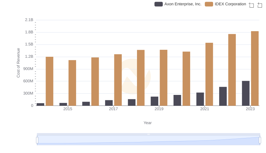Click the 2023 x-axis label
Screen dimensions: 266x153
pos(250,109)
